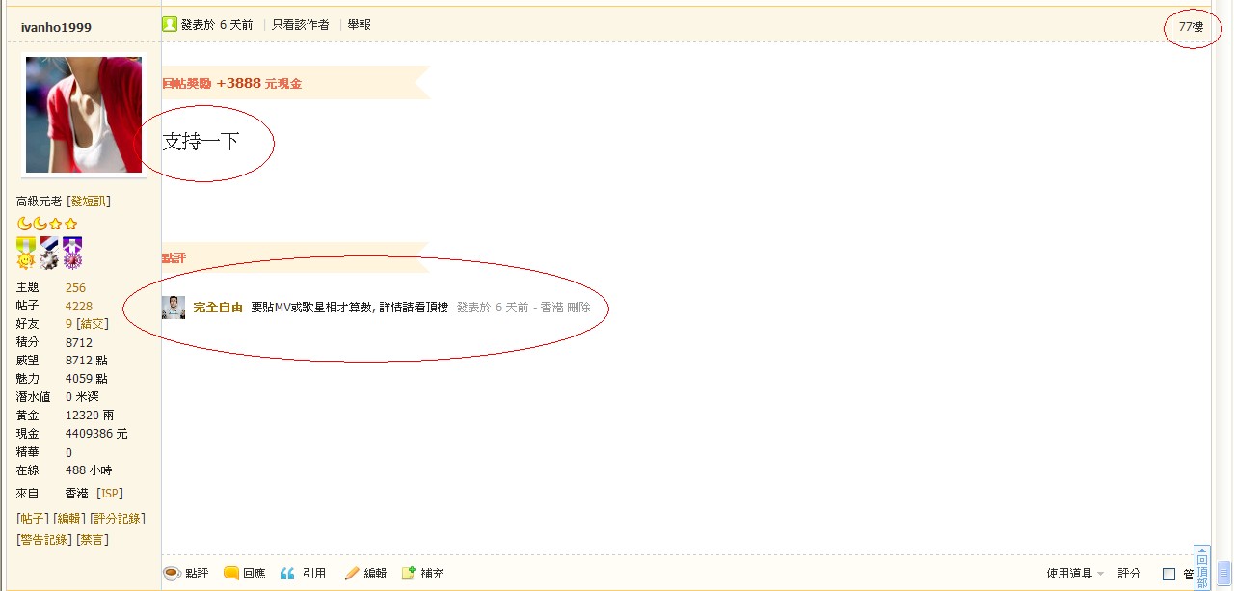Click 完全自由 commenter's small avatar
This screenshot has width=1234, height=591.
[x=174, y=308]
